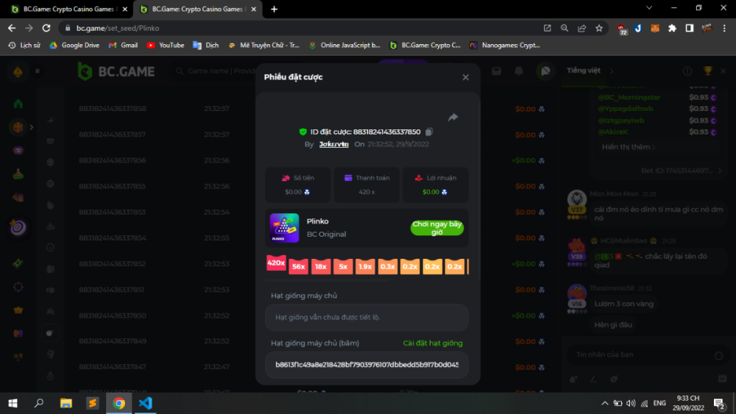Open the Plinko game thumbnail
This screenshot has height=414, width=736.
(284, 228)
